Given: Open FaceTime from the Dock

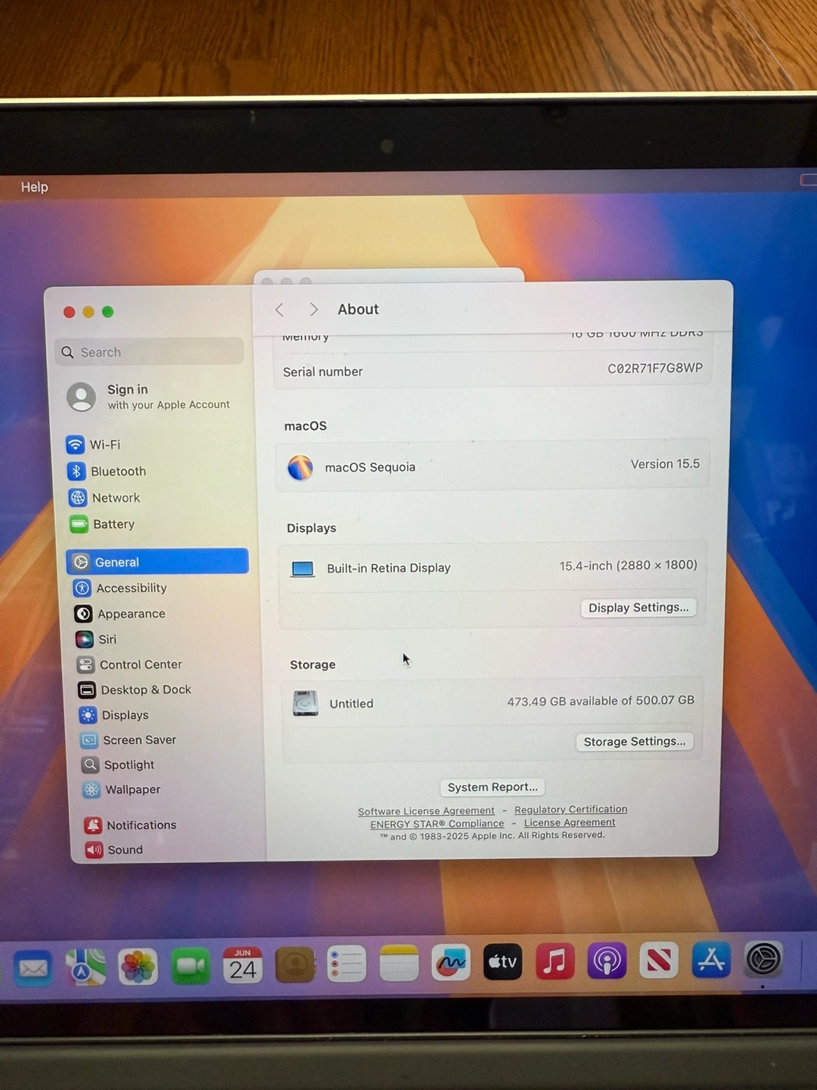Looking at the screenshot, I should [191, 966].
